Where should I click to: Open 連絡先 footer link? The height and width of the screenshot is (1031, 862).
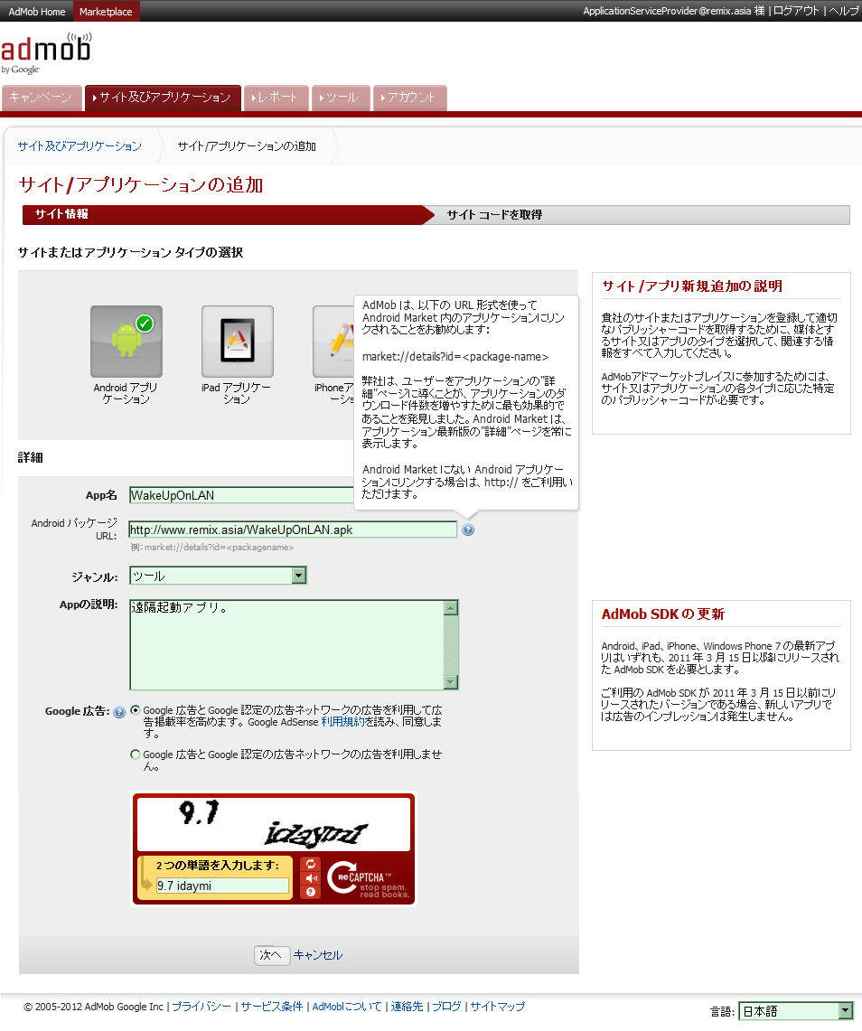[407, 1007]
